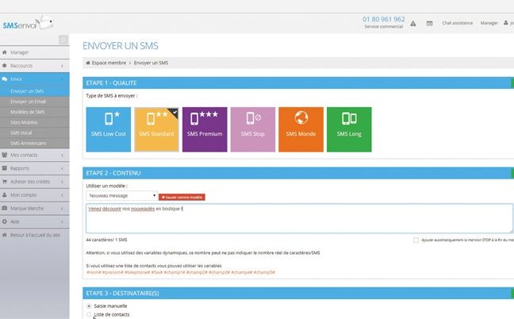Open Envoyer un Email submenu item
This screenshot has height=319, width=514.
[x=35, y=102]
